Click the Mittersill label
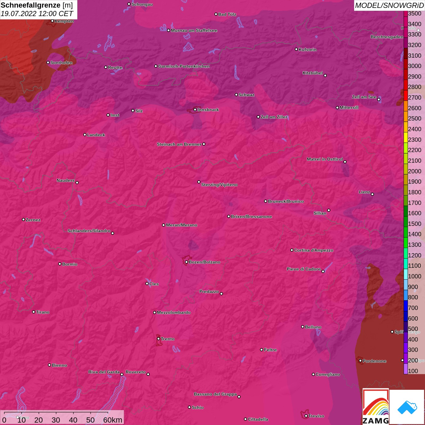This screenshot has height=425, width=425. tap(349, 107)
